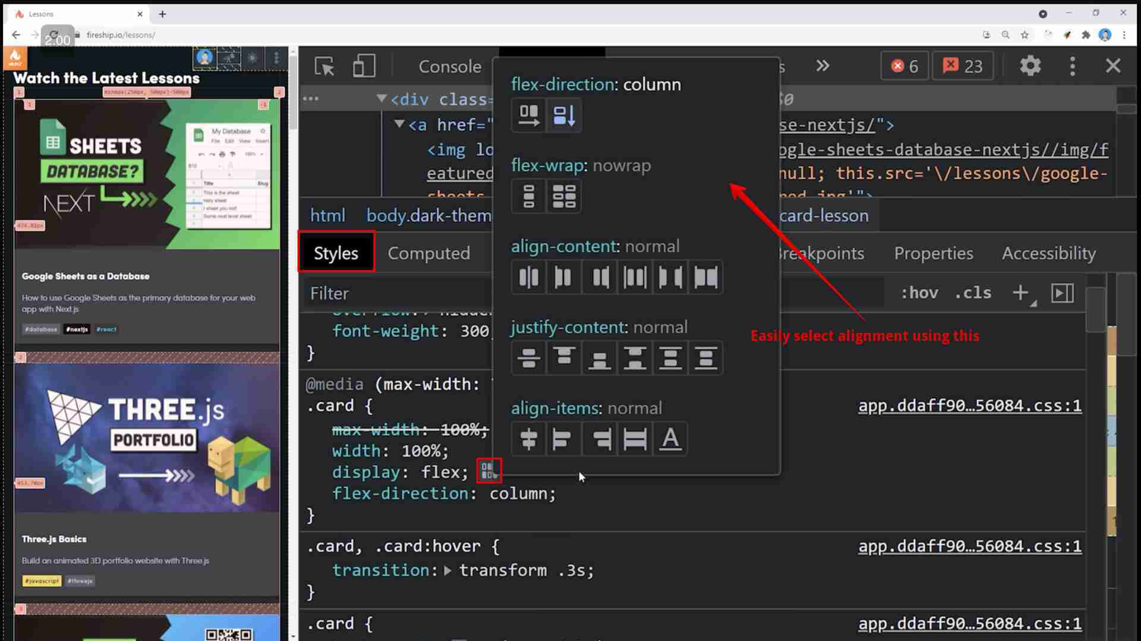Open app.ddaff90 css link for media .card rule
The height and width of the screenshot is (641, 1141).
point(970,406)
